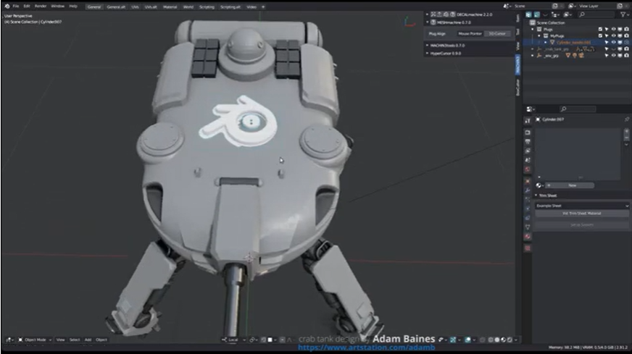
Task: Open the Material properties tab
Action: tap(528, 237)
